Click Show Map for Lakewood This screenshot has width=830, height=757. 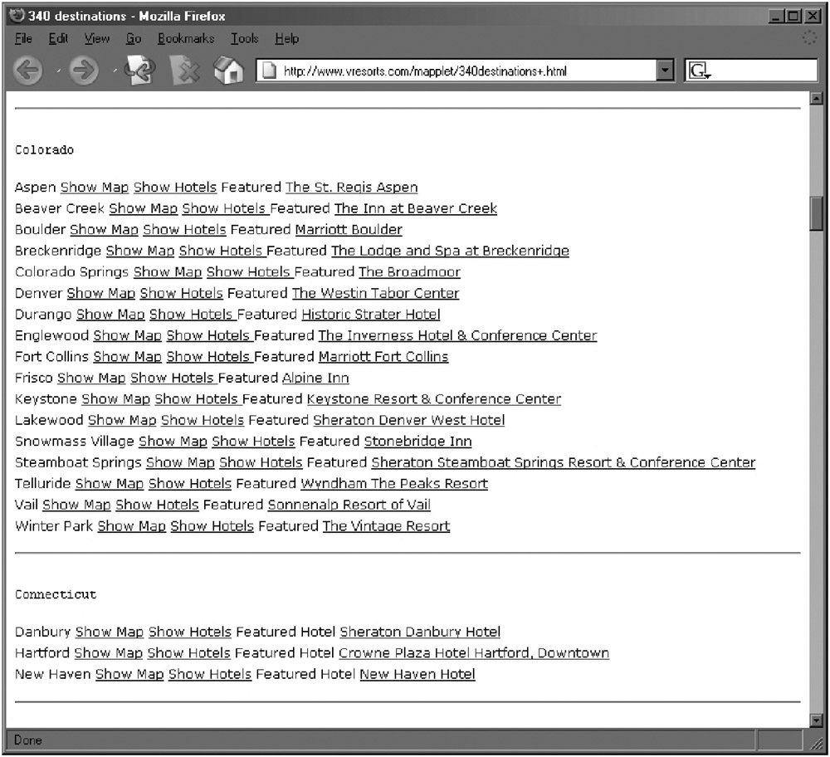pyautogui.click(x=122, y=420)
